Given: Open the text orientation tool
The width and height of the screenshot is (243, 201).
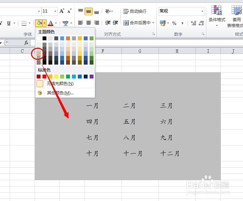Looking at the screenshot, I should pyautogui.click(x=109, y=11).
